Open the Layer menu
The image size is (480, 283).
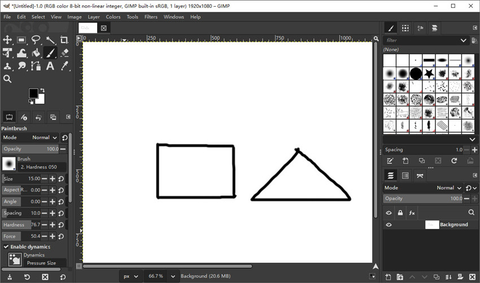pyautogui.click(x=94, y=17)
